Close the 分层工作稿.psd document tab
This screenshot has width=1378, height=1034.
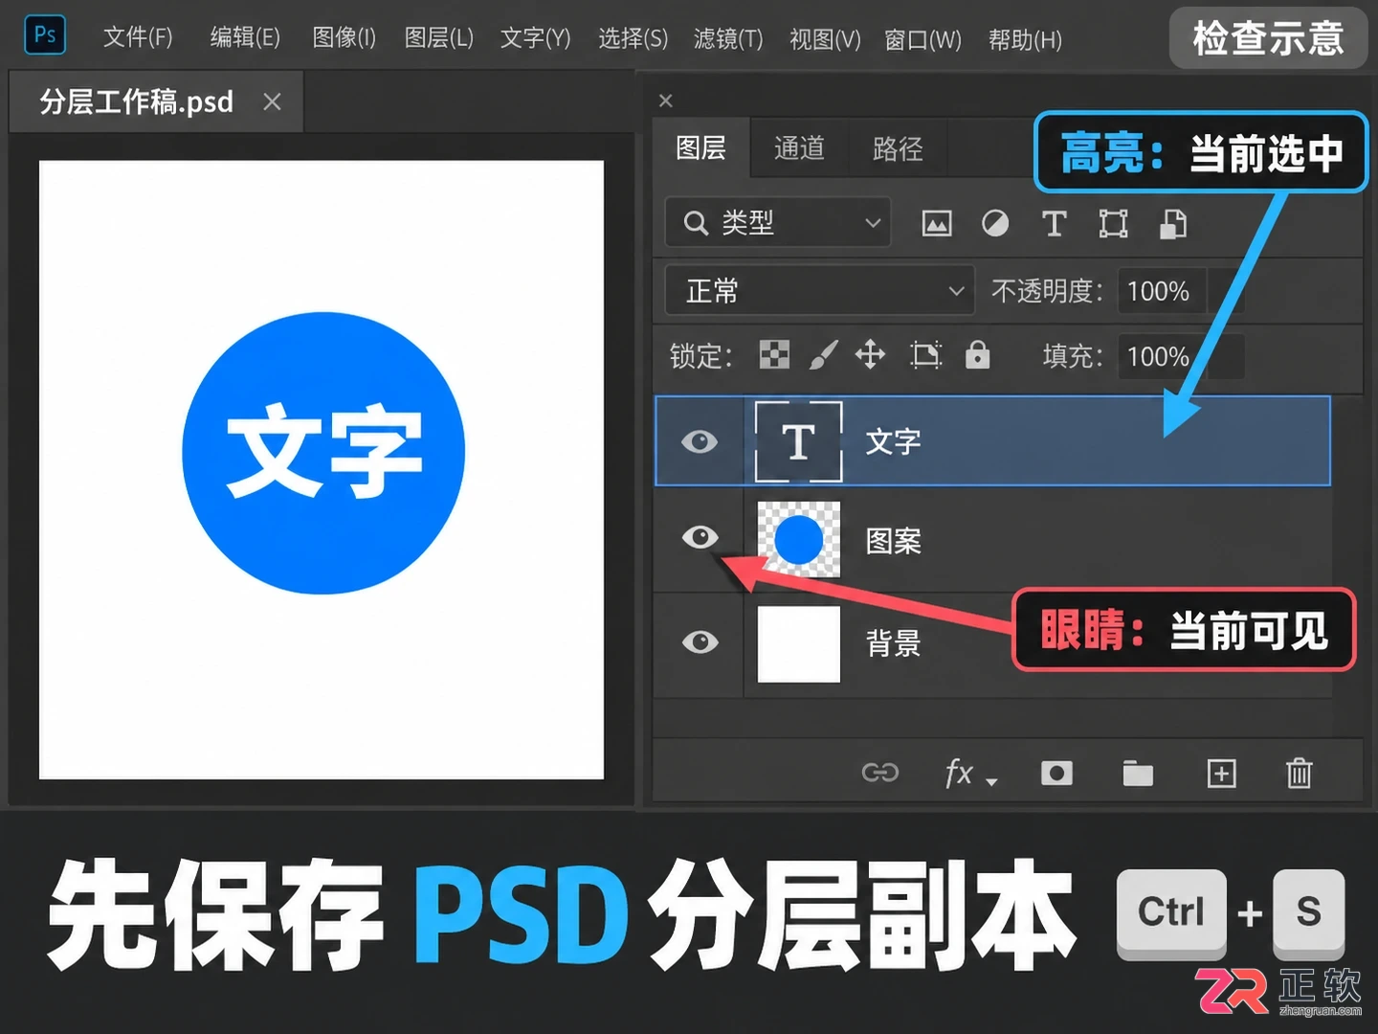coord(272,101)
